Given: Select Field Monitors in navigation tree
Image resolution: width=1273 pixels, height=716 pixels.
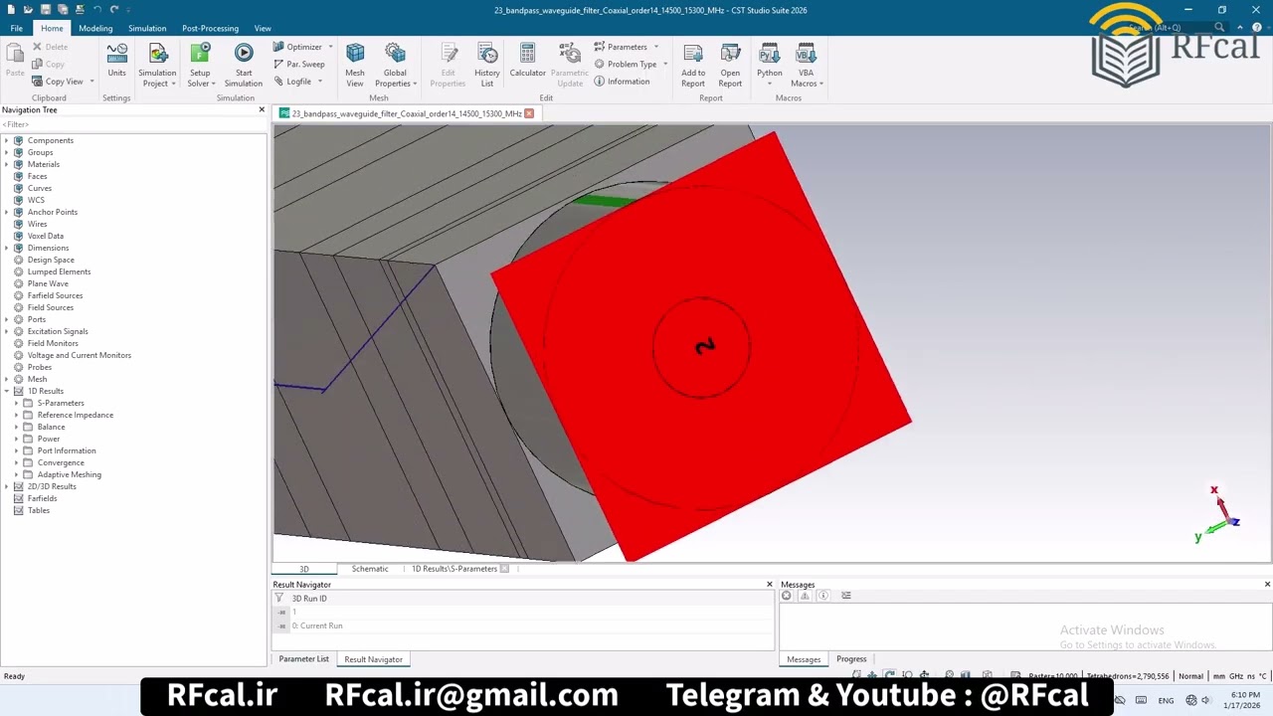Looking at the screenshot, I should [x=53, y=343].
